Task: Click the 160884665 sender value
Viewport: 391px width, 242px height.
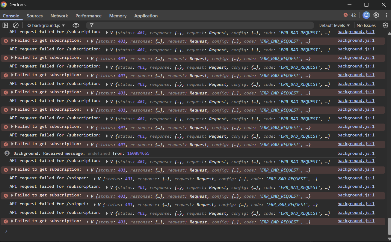Action: click(138, 154)
